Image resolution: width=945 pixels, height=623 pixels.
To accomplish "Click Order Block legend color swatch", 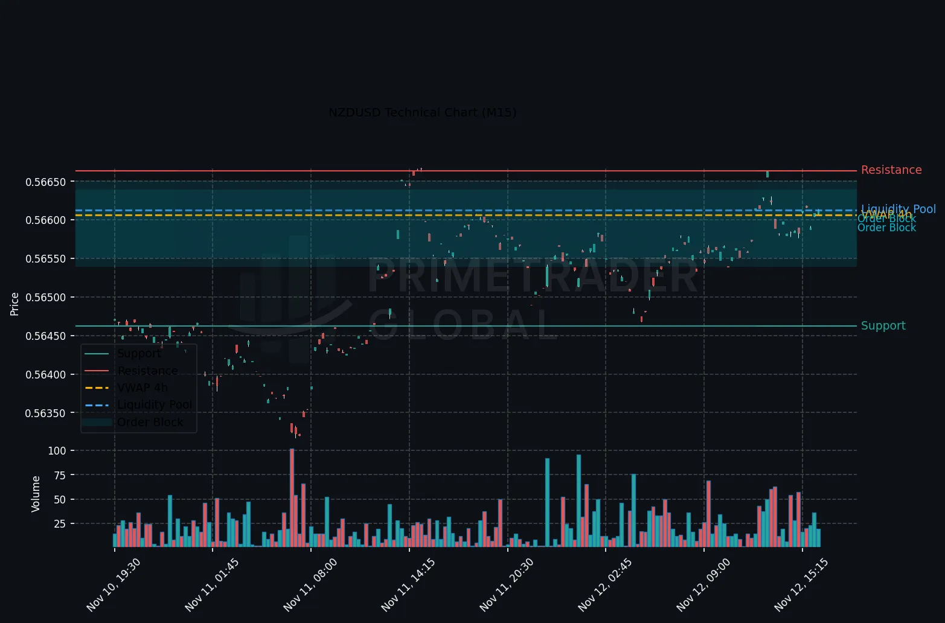I will click(x=98, y=422).
